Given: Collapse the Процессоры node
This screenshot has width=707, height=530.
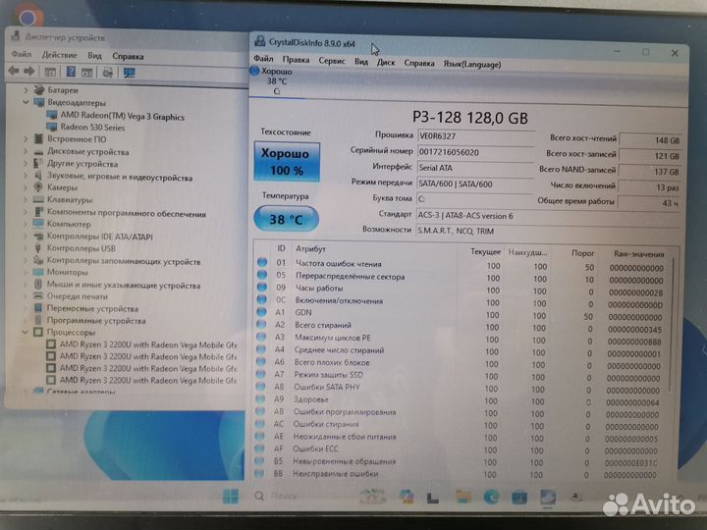Looking at the screenshot, I should 26,332.
